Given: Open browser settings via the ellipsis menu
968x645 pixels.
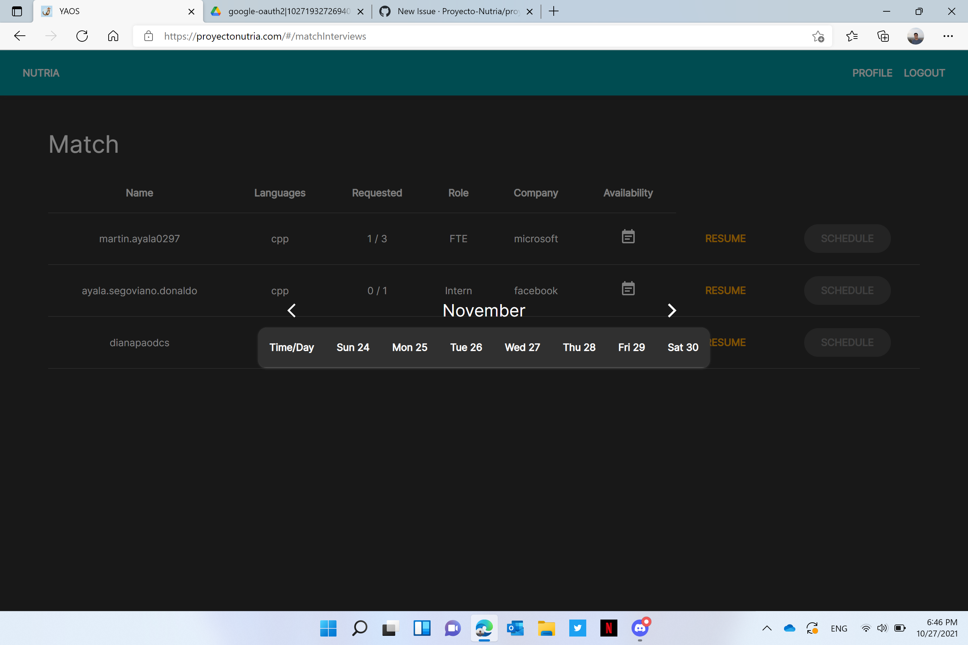Looking at the screenshot, I should tap(948, 36).
